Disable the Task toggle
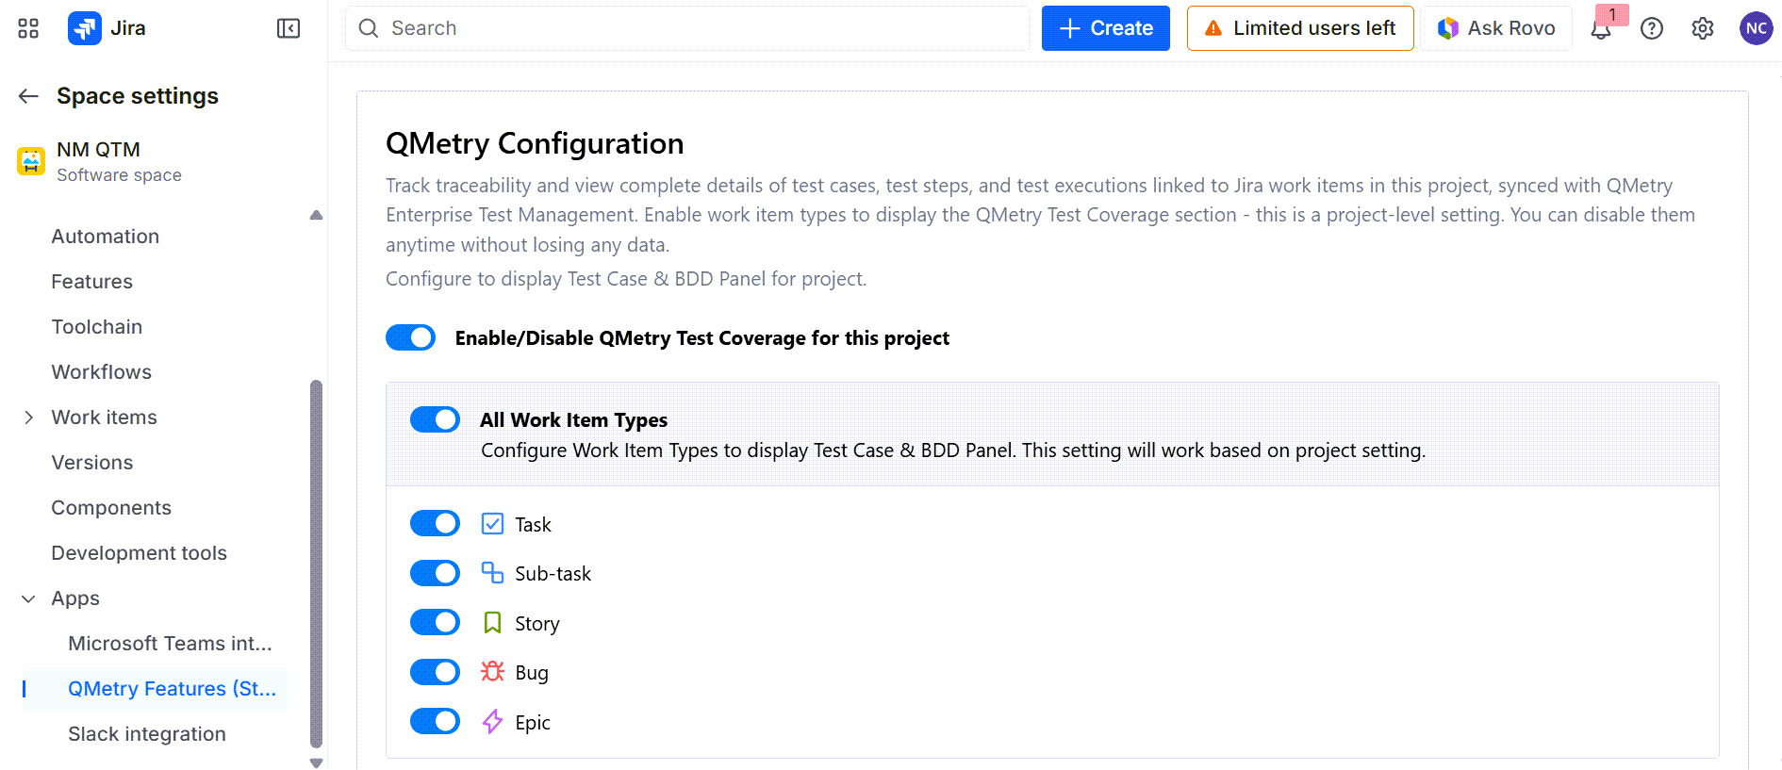Viewport: 1782px width, 770px height. [x=436, y=523]
